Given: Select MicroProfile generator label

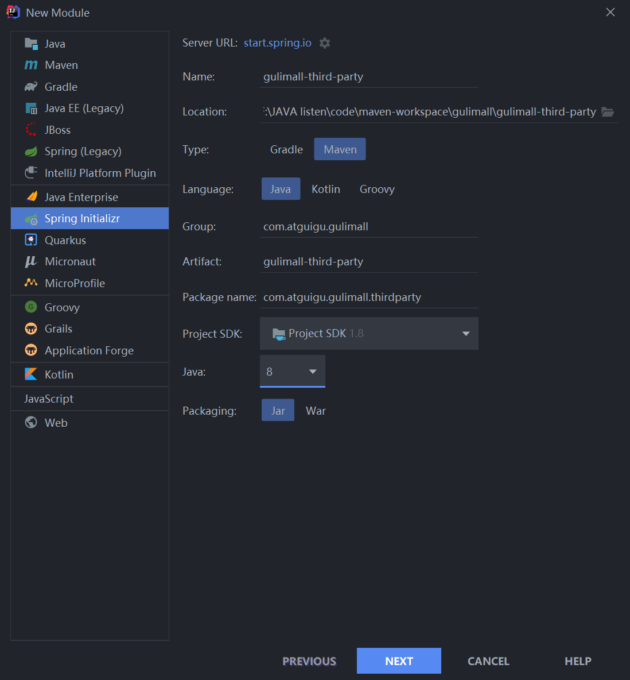Looking at the screenshot, I should [75, 283].
